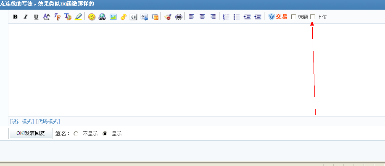Clear formatting with the eraser icon
Image resolution: width=385 pixels, height=166 pixels.
[168, 17]
